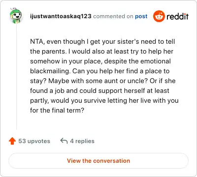Open ijustwanttoaskaq123's profile via username
The height and width of the screenshot is (177, 197).
tap(61, 16)
